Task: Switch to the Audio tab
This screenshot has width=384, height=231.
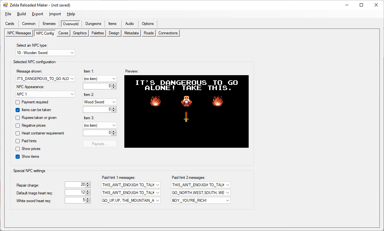Action: tap(130, 24)
